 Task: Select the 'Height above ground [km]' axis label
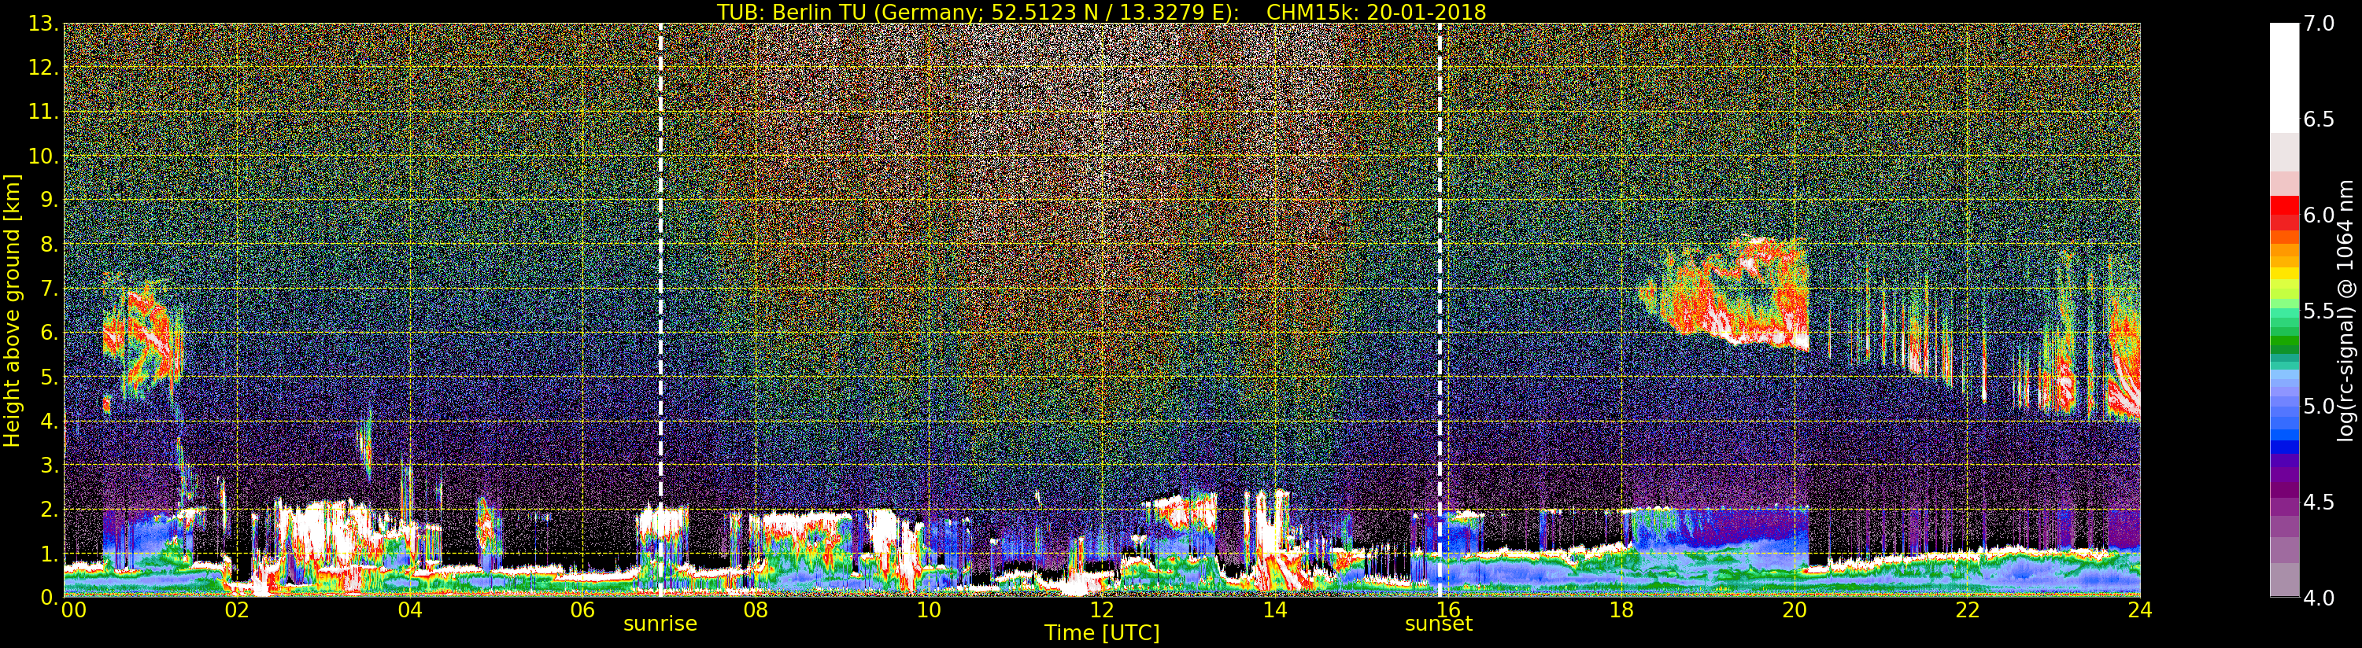click(x=12, y=310)
